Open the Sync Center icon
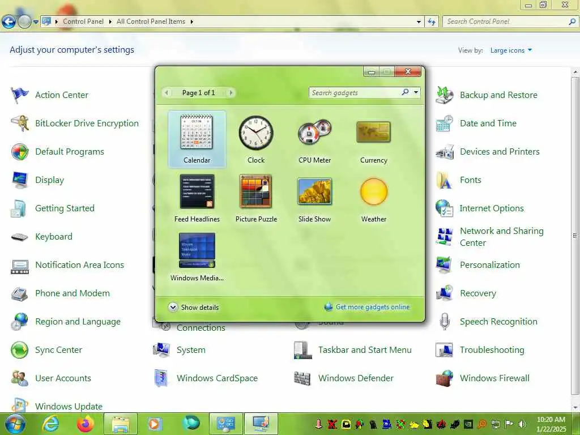 (20, 350)
